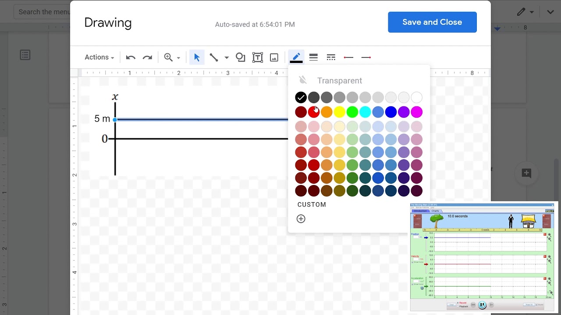Click the blue line endpoint handle

pyautogui.click(x=115, y=119)
